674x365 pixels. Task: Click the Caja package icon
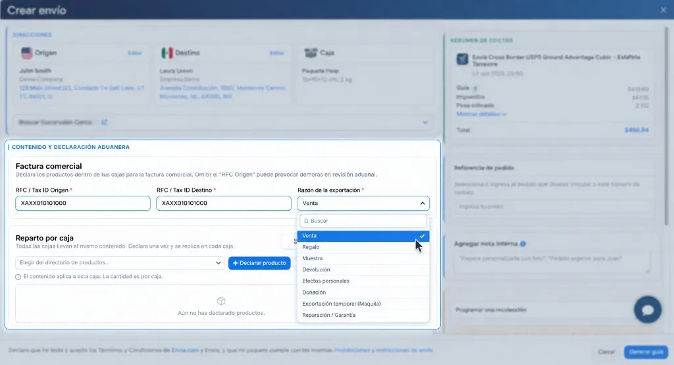(x=311, y=53)
